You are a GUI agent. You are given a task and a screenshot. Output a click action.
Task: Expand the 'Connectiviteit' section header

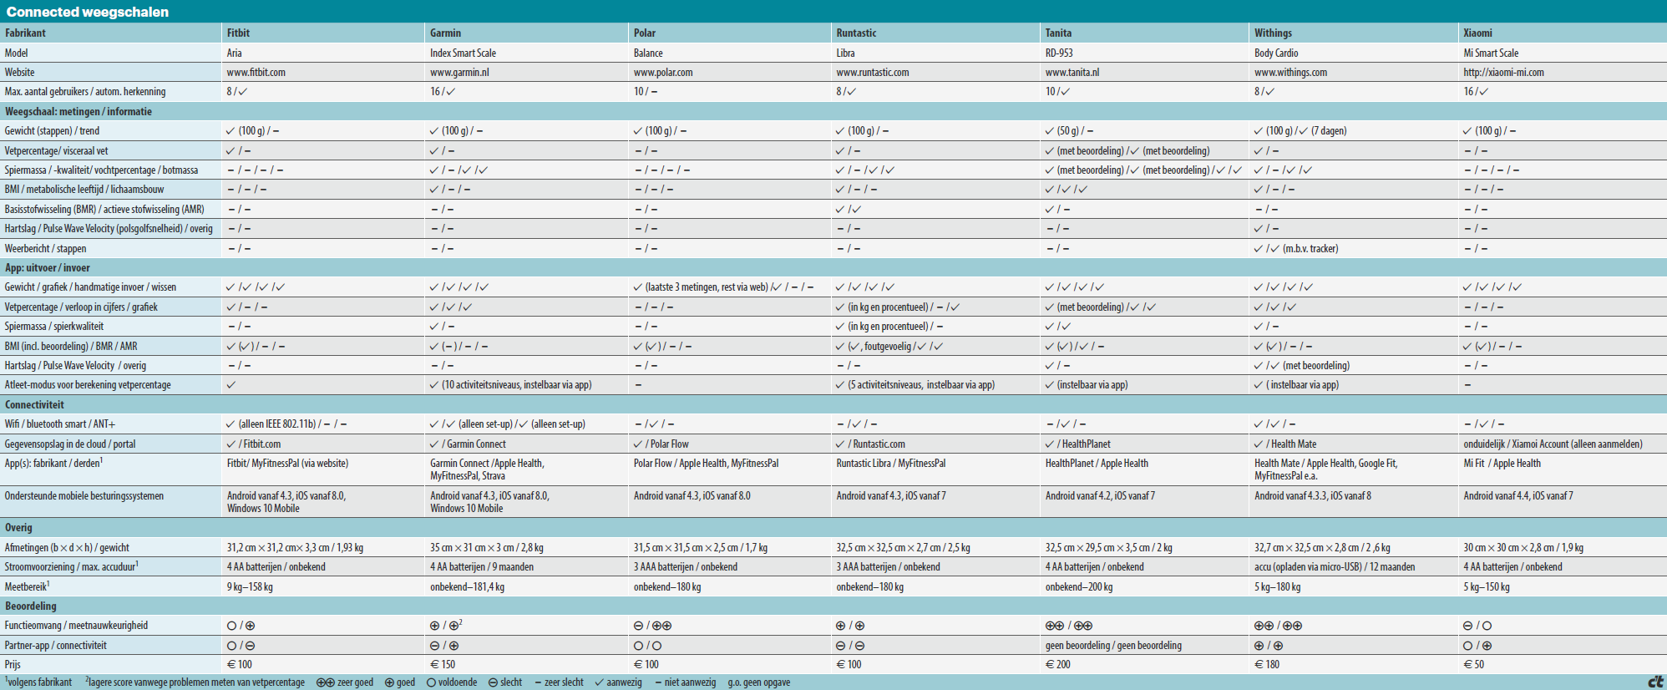(34, 405)
